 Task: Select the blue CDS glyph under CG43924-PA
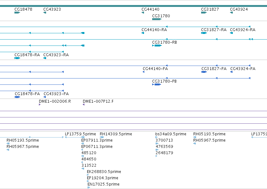(232, 72)
